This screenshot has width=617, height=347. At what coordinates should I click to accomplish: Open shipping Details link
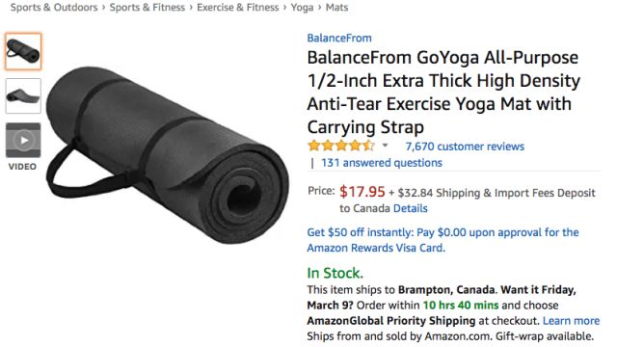[x=411, y=208]
